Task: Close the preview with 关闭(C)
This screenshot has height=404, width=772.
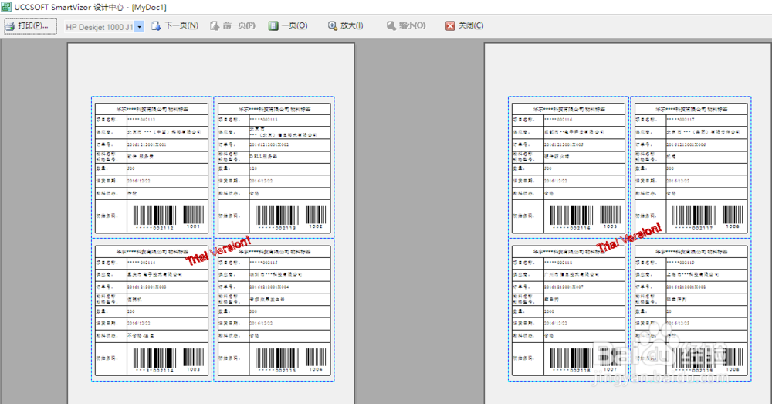Action: coord(464,25)
